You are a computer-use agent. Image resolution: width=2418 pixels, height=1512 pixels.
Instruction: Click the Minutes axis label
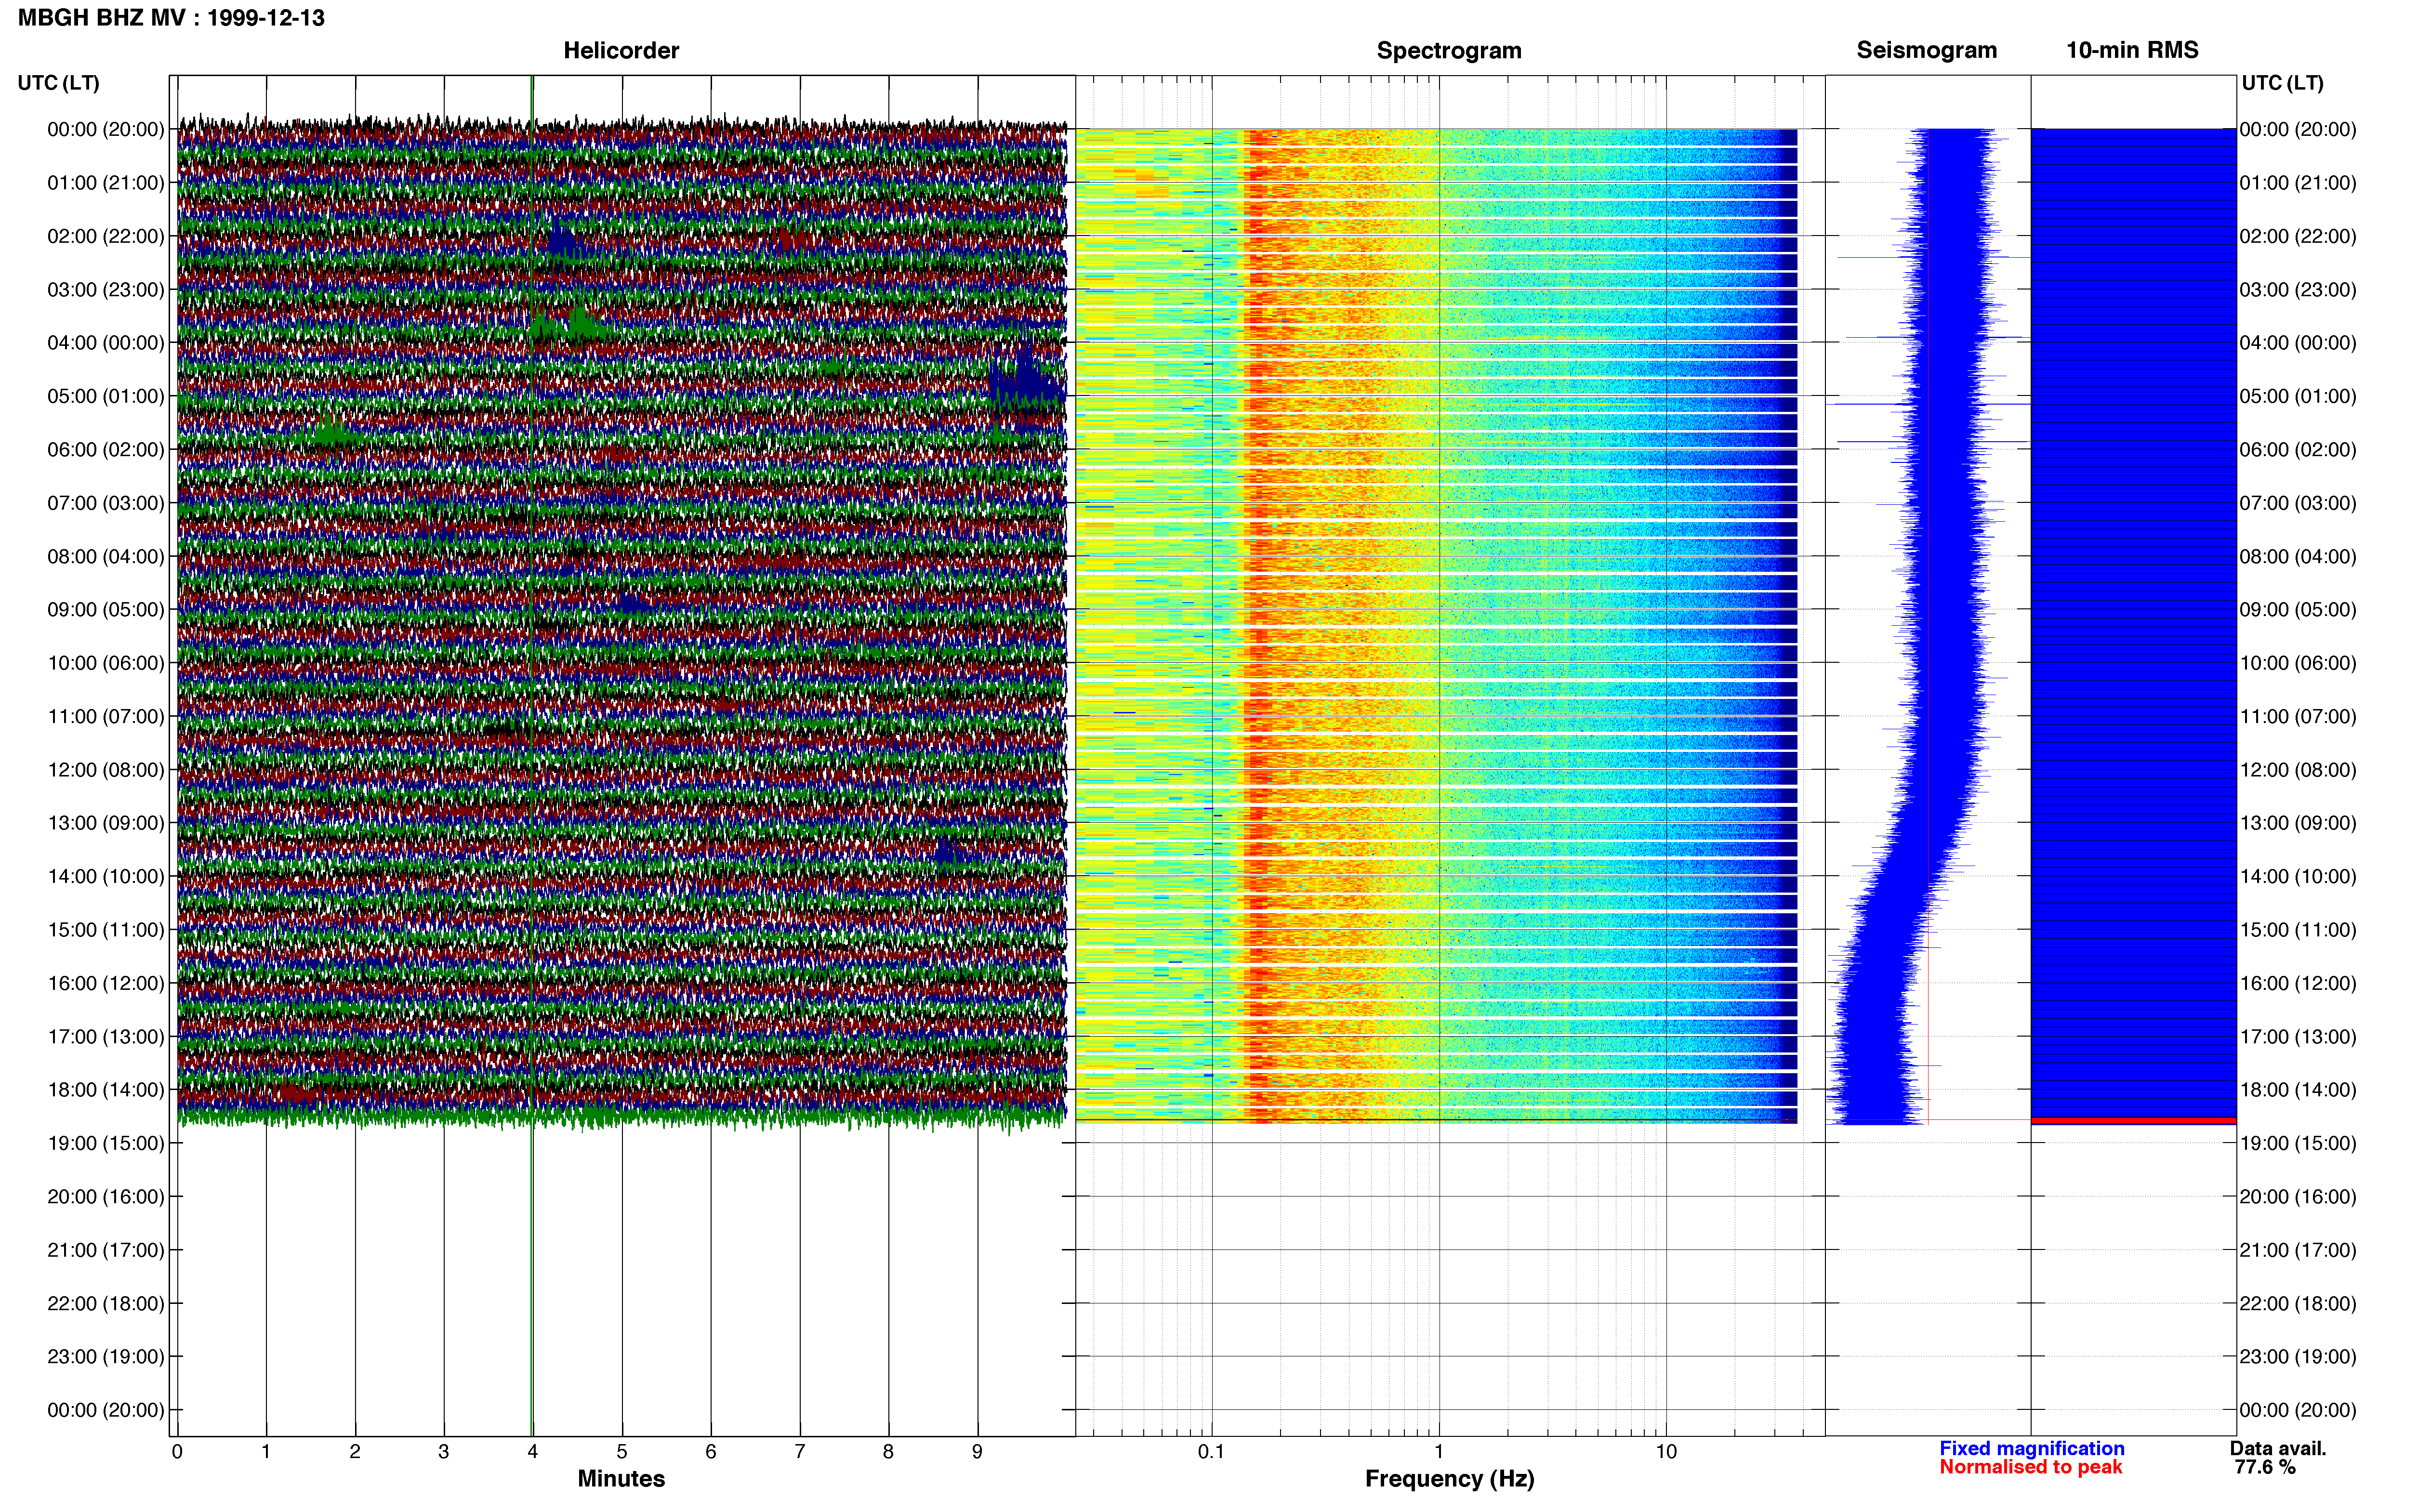coord(621,1478)
